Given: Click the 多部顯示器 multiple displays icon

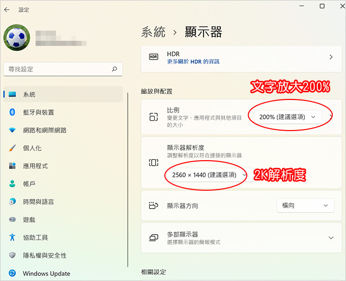Looking at the screenshot, I should pyautogui.click(x=154, y=238).
